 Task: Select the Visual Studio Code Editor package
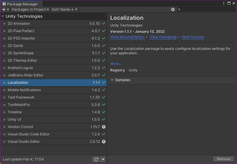[x=53, y=134]
